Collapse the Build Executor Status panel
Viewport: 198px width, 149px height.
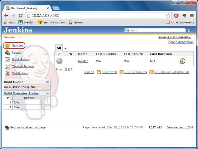click(48, 93)
